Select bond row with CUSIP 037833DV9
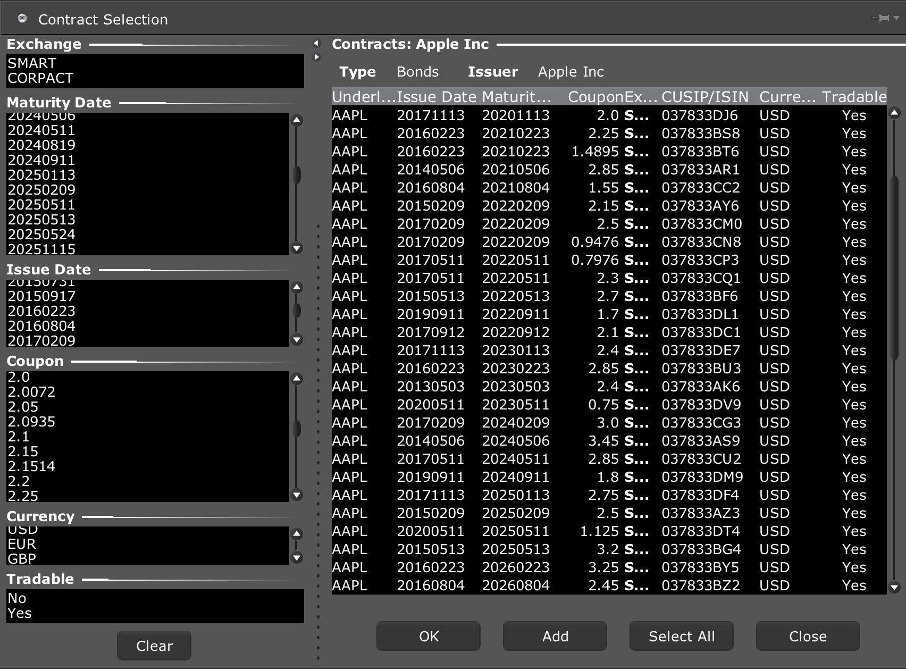Screen dimensions: 906x669 609,405
